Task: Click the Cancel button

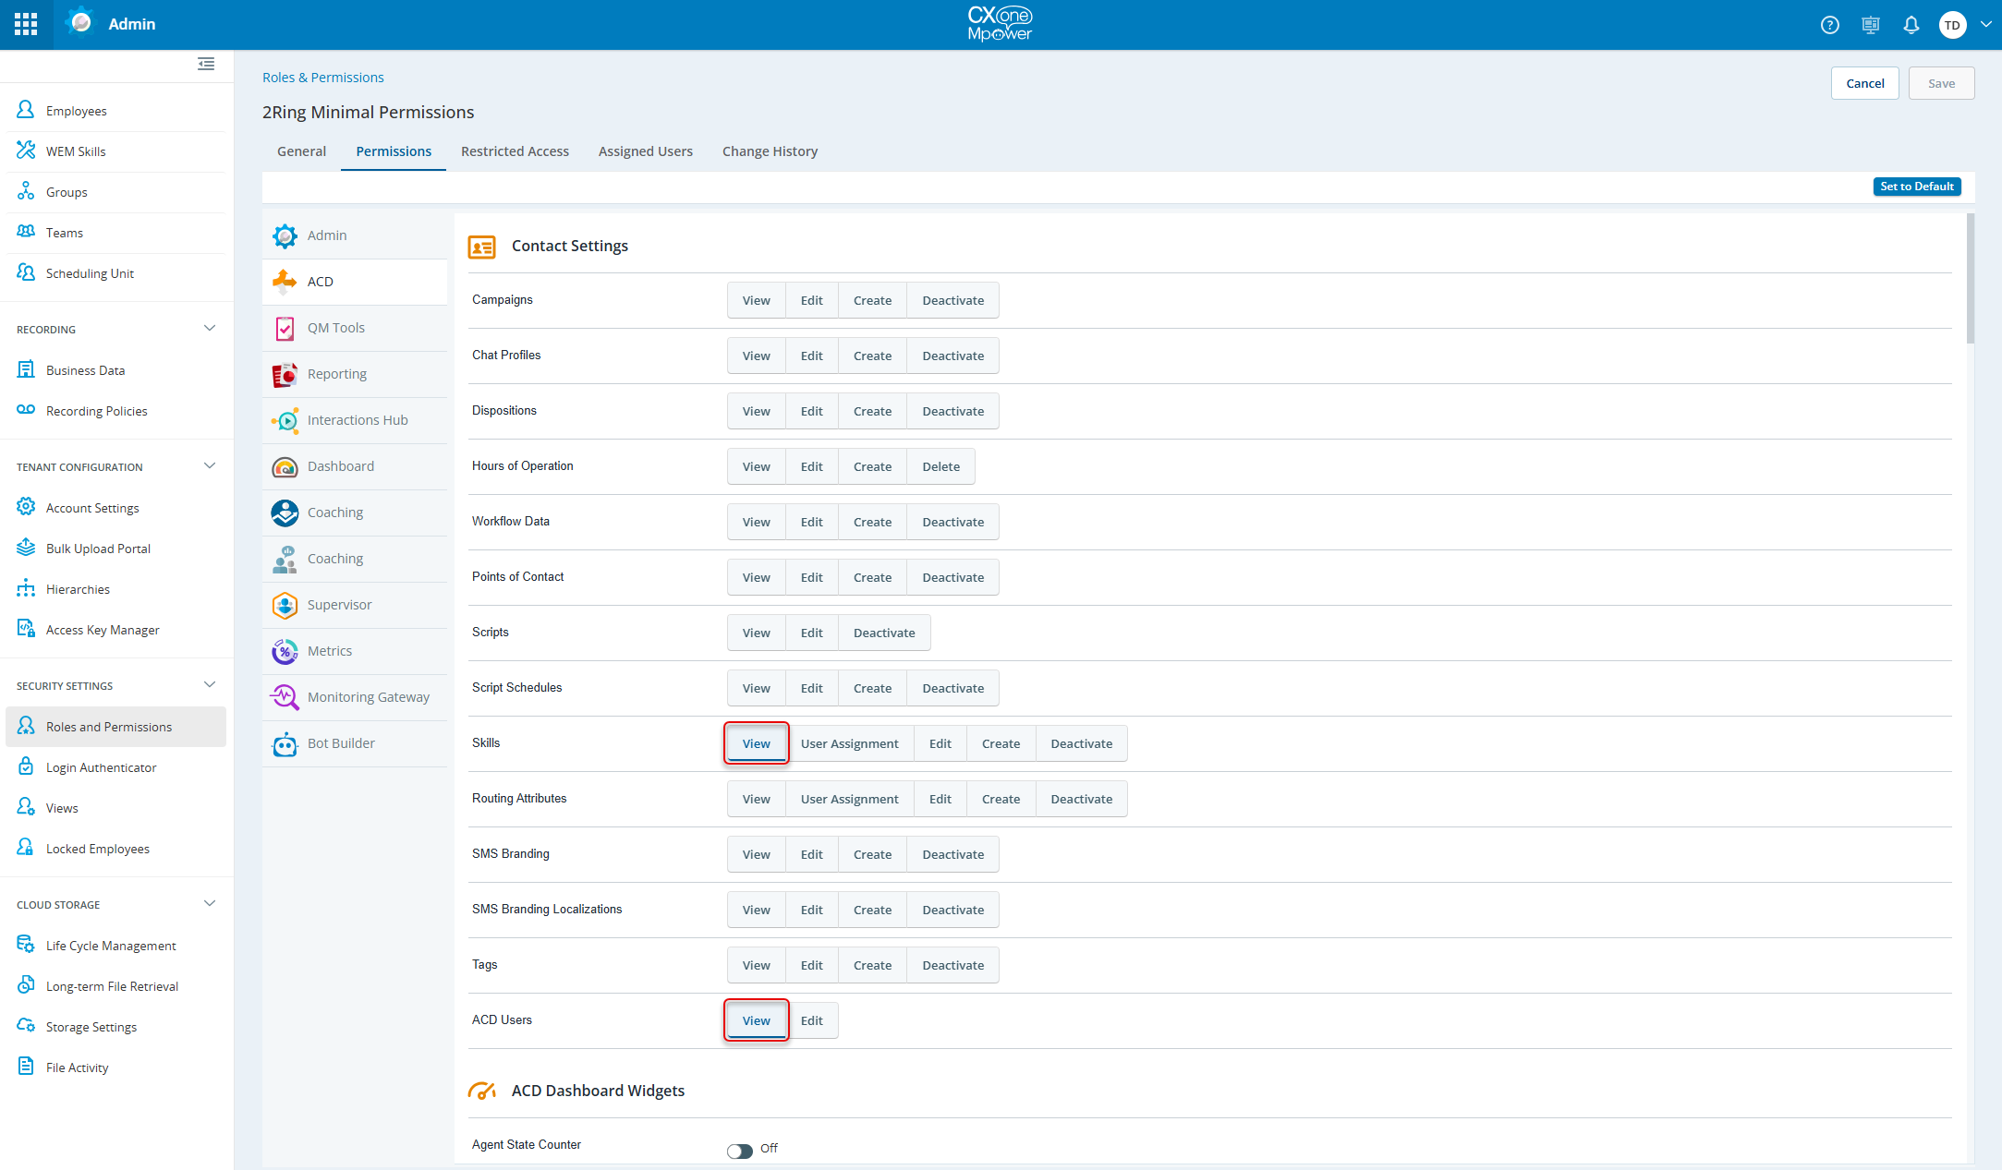Action: coord(1864,83)
